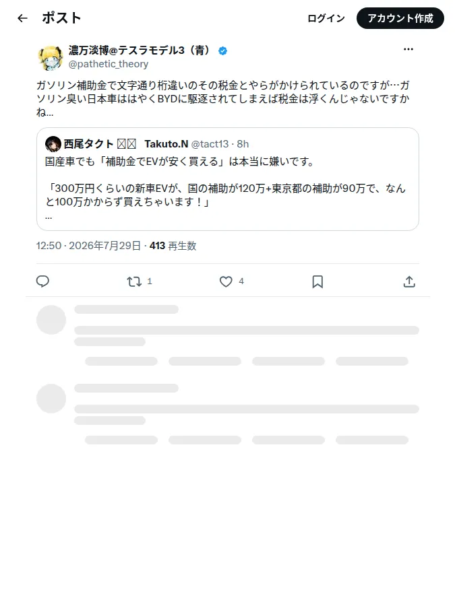Click the blue verified badge

click(x=223, y=50)
